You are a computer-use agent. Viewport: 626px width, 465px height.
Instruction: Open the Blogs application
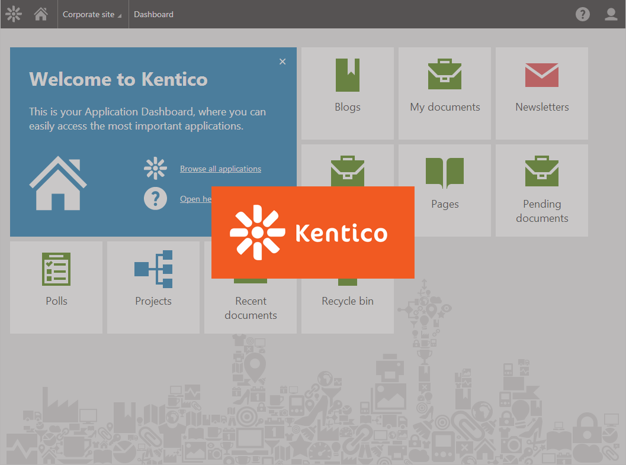point(347,93)
